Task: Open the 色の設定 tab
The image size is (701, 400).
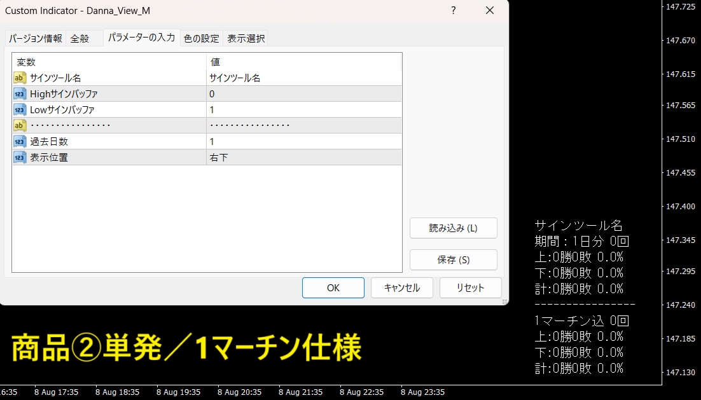Action: click(x=201, y=38)
